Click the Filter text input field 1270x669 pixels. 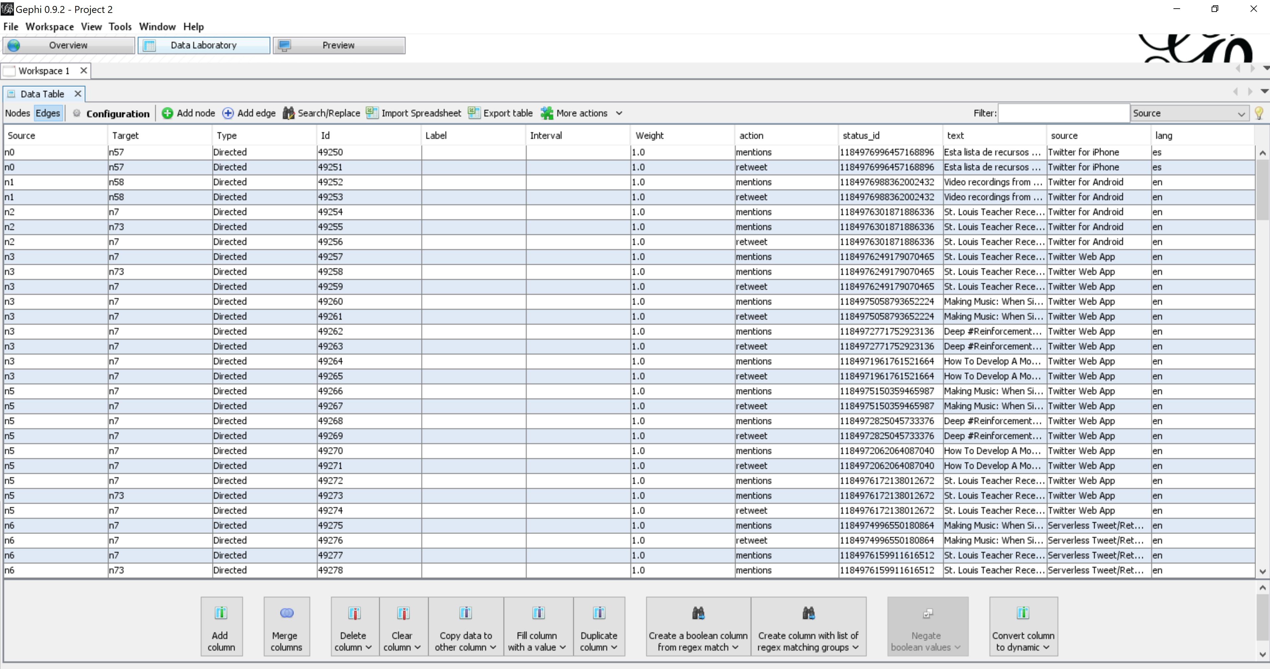click(x=1063, y=113)
